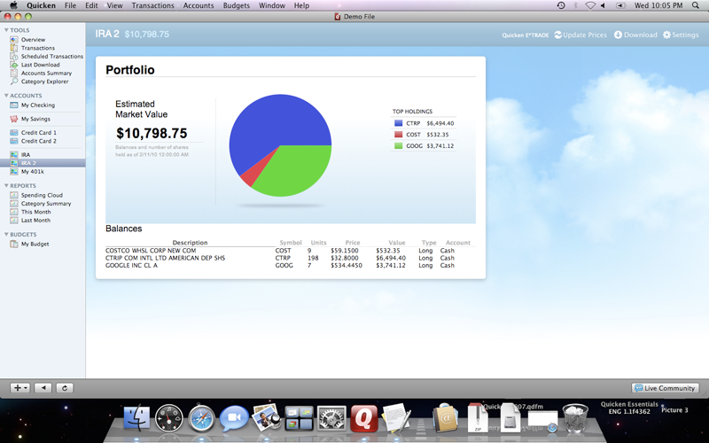709x443 pixels.
Task: Click the Quicken E*TRADE link
Action: click(525, 35)
